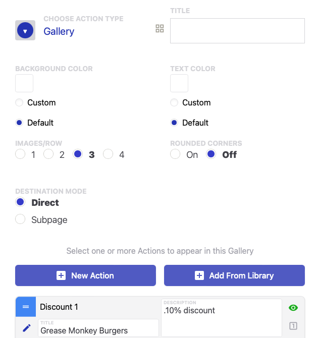
Task: Choose Subpage destination mode
Action: (20, 219)
